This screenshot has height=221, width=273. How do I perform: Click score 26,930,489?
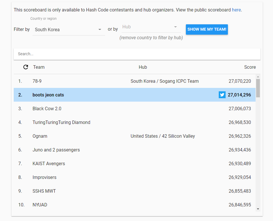coord(240,163)
